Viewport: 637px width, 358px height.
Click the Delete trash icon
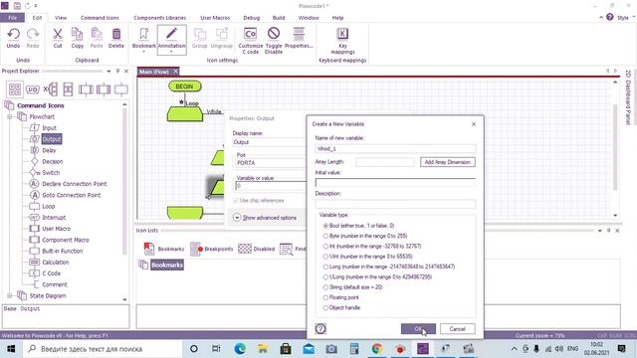click(x=116, y=38)
